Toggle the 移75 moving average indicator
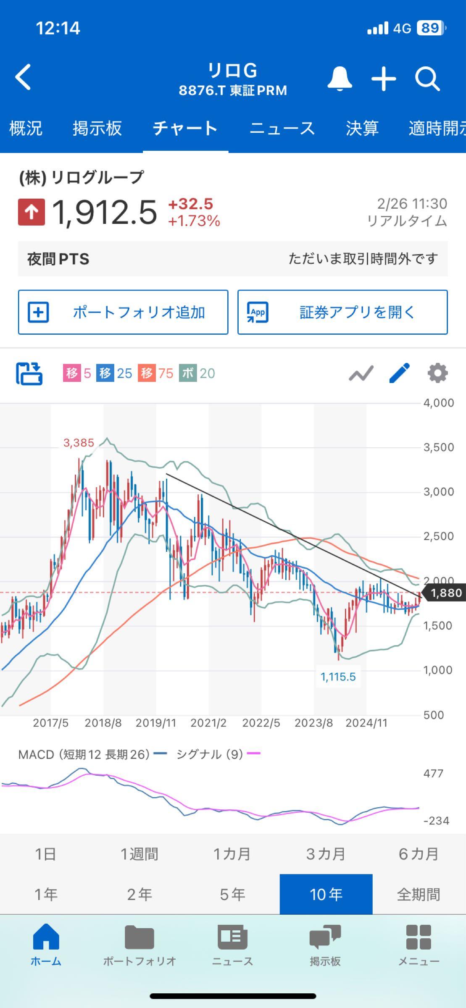This screenshot has height=1008, width=466. coord(155,373)
